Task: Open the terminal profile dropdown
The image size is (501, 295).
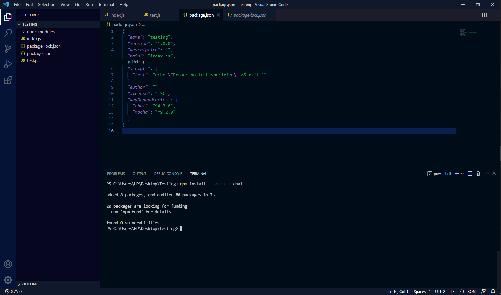Action: click(462, 173)
